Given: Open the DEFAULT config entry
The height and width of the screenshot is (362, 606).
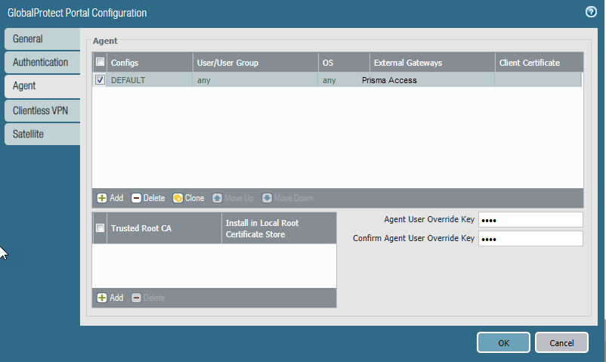Looking at the screenshot, I should [128, 80].
